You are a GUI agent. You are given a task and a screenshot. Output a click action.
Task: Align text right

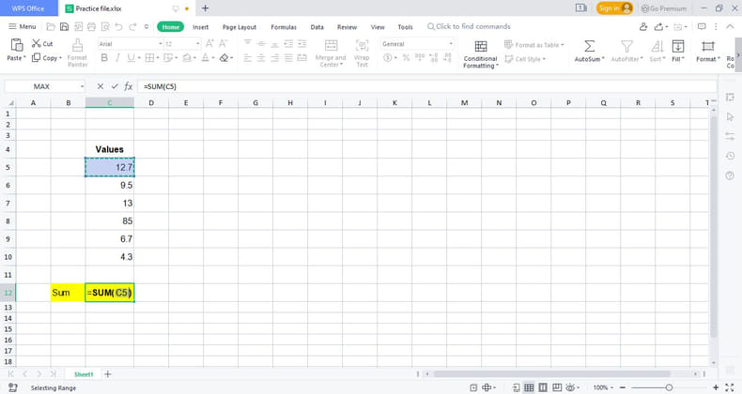pyautogui.click(x=275, y=57)
